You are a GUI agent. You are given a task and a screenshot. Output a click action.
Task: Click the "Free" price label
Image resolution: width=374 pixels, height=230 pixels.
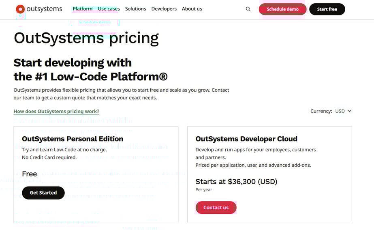coord(30,174)
